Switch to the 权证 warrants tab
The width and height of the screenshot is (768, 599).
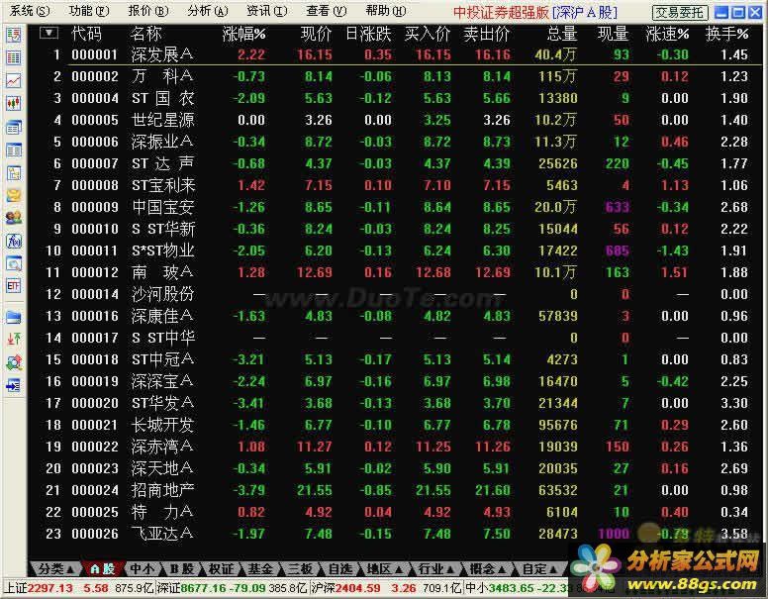click(221, 569)
